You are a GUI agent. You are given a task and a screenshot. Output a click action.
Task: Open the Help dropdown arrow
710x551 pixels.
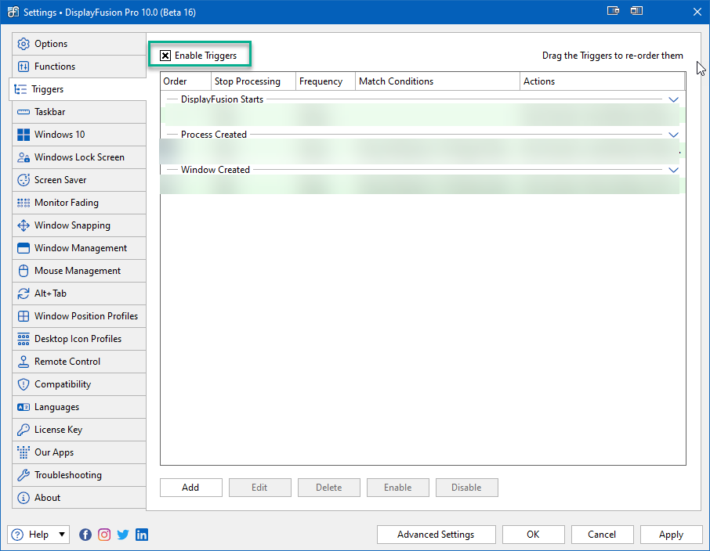[x=62, y=535]
